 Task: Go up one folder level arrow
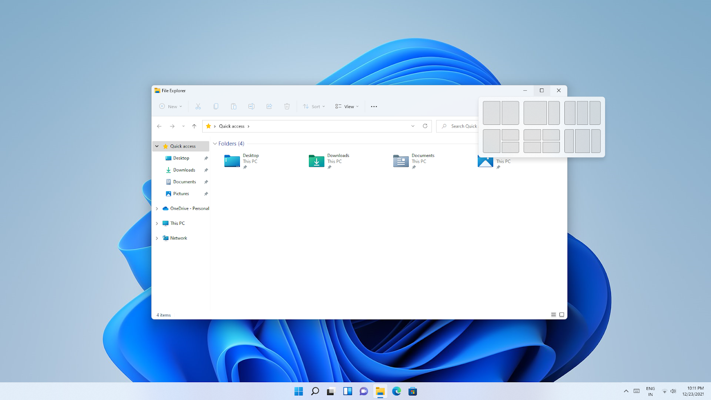(194, 126)
